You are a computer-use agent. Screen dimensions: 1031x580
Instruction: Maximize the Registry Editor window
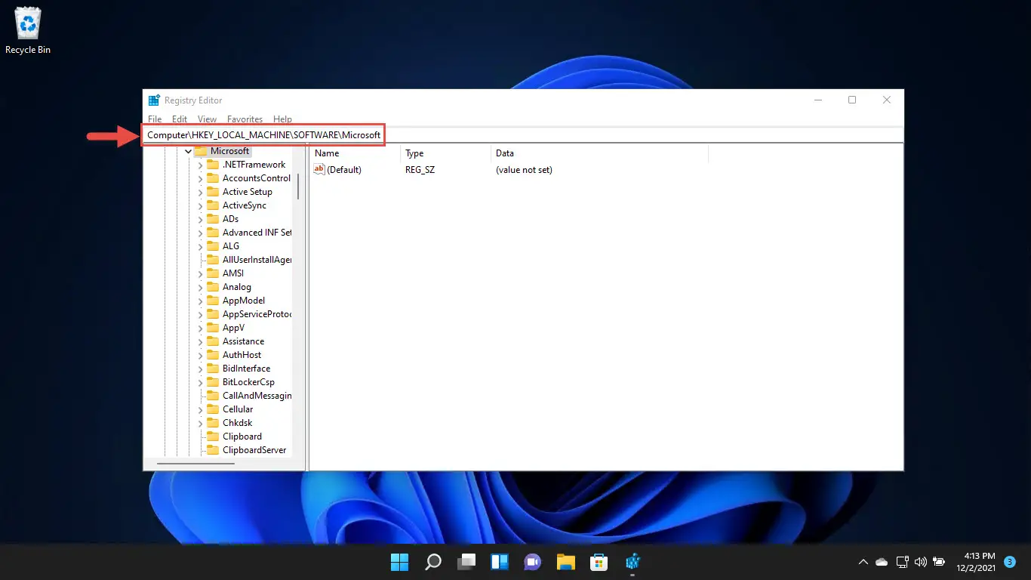point(852,100)
